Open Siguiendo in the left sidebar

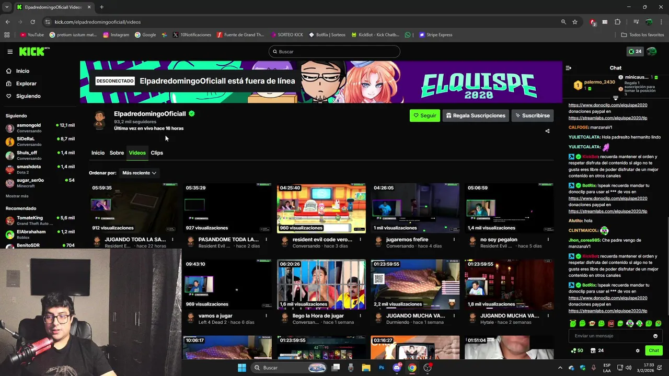pyautogui.click(x=23, y=96)
